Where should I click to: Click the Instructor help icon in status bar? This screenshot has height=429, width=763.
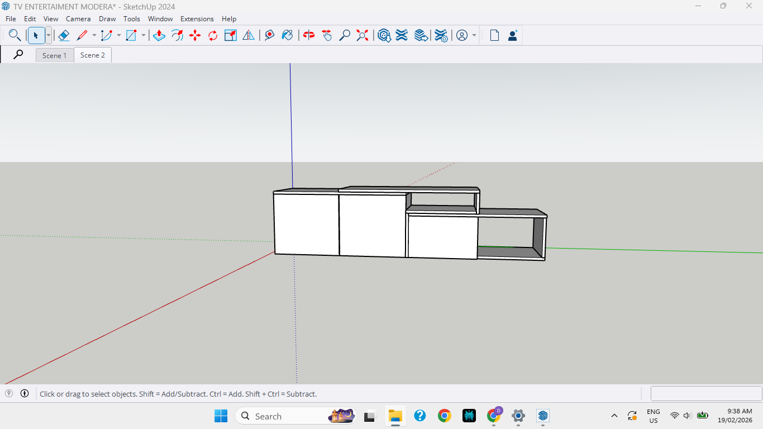click(25, 393)
